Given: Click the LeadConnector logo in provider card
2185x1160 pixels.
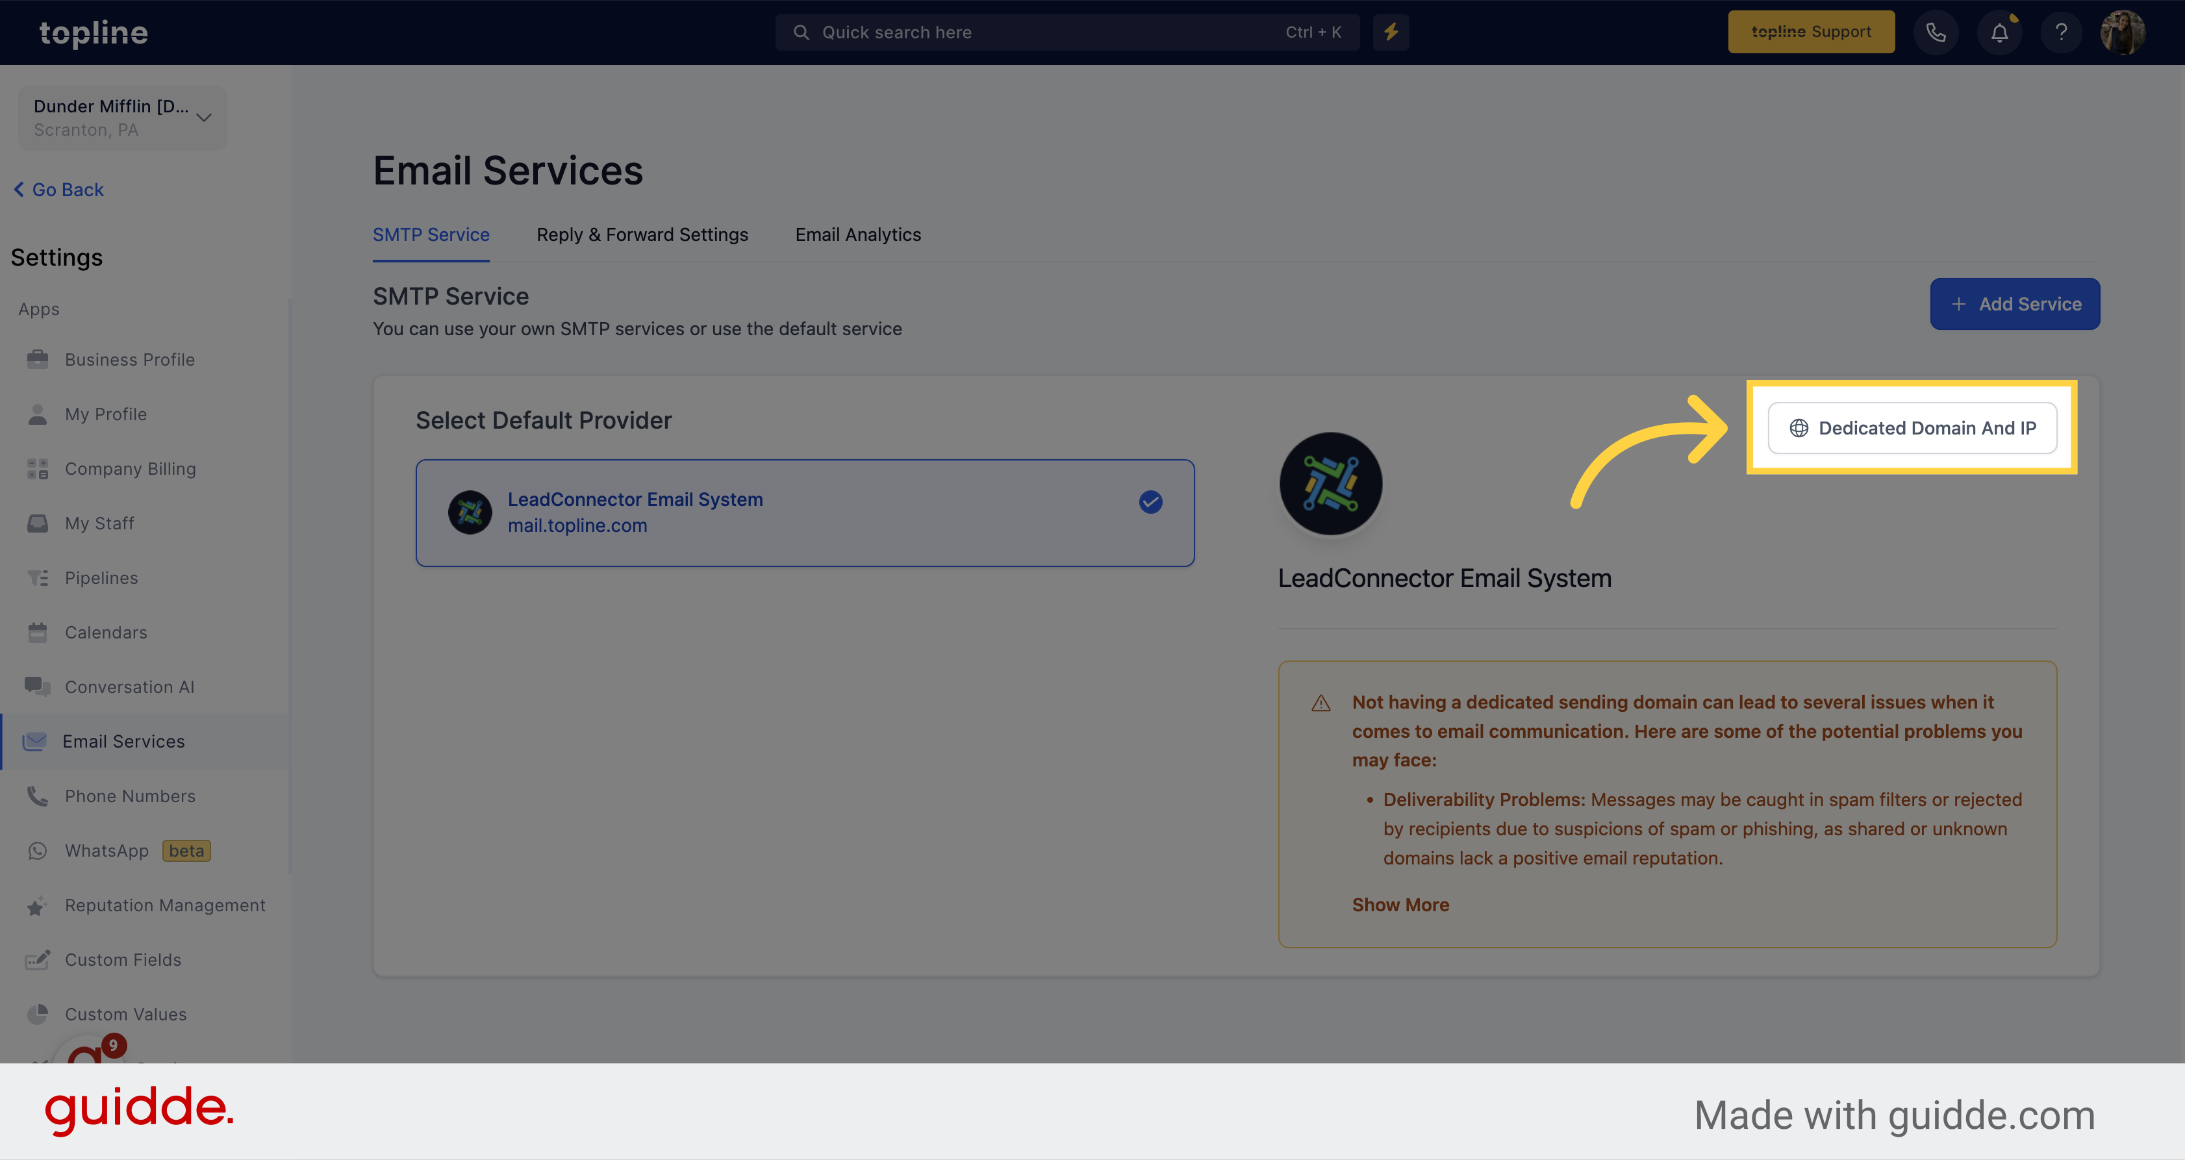Looking at the screenshot, I should [x=470, y=512].
